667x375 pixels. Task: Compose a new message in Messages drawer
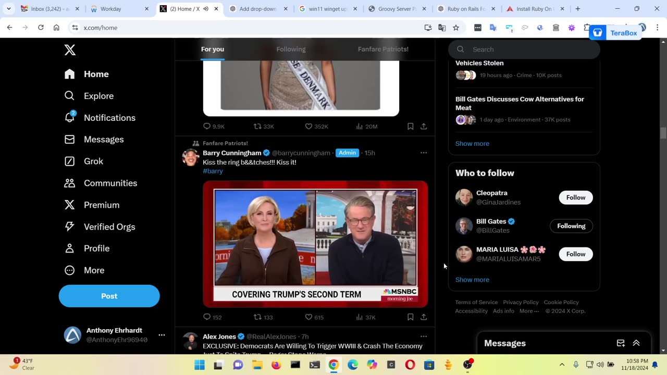click(x=621, y=343)
